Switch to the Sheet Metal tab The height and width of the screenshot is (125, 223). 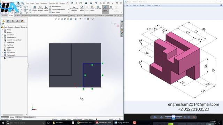[26, 16]
